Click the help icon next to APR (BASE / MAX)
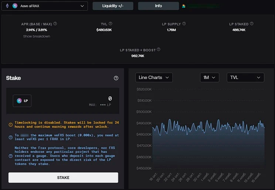The height and width of the screenshot is (190, 275). [55, 24]
